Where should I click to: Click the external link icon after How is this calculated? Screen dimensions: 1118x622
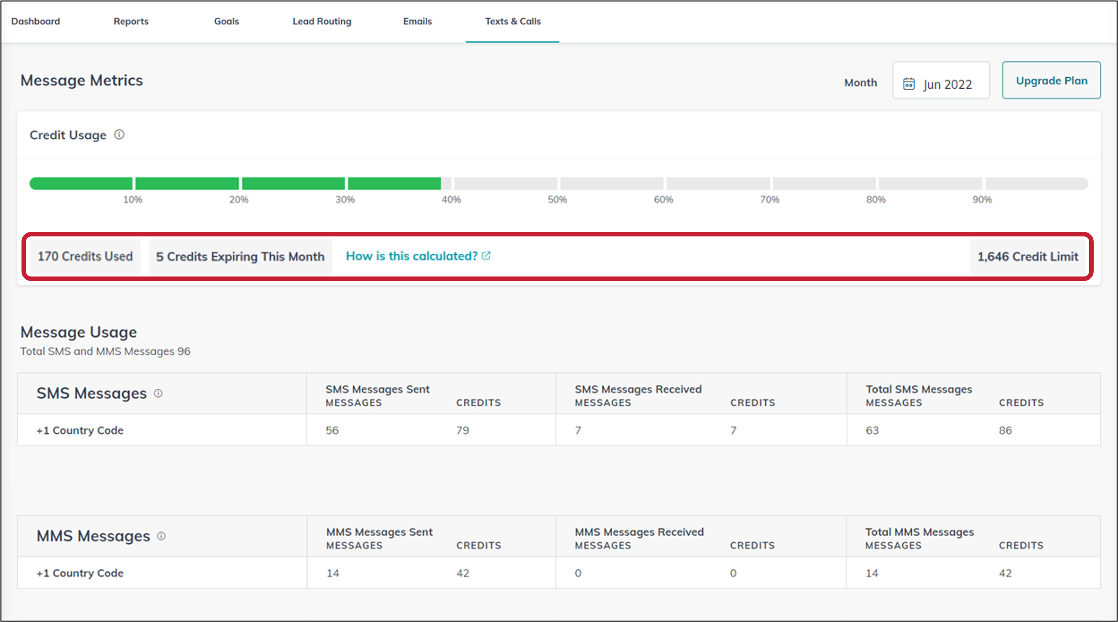pyautogui.click(x=486, y=256)
